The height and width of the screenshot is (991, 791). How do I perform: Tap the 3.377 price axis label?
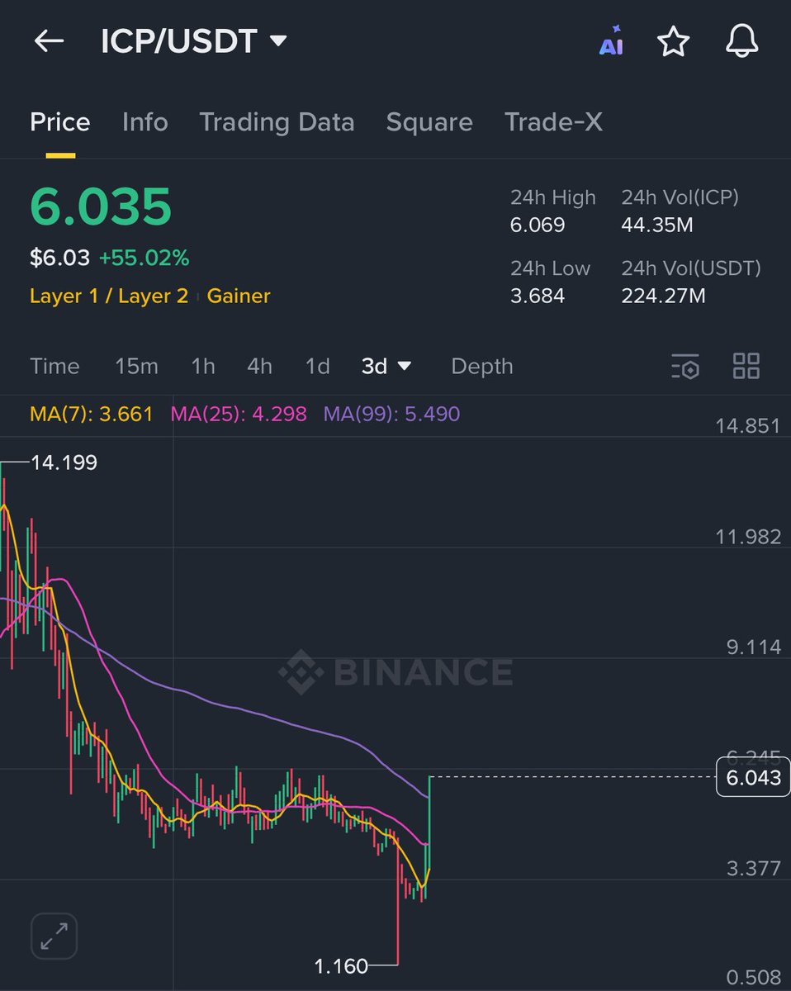pyautogui.click(x=754, y=869)
